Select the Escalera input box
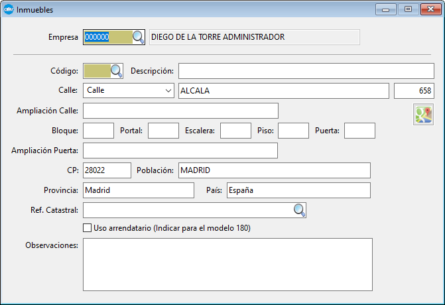The width and height of the screenshot is (445, 305). pyautogui.click(x=235, y=131)
